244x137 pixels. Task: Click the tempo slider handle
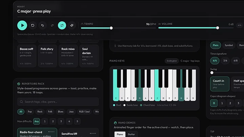point(111,28)
